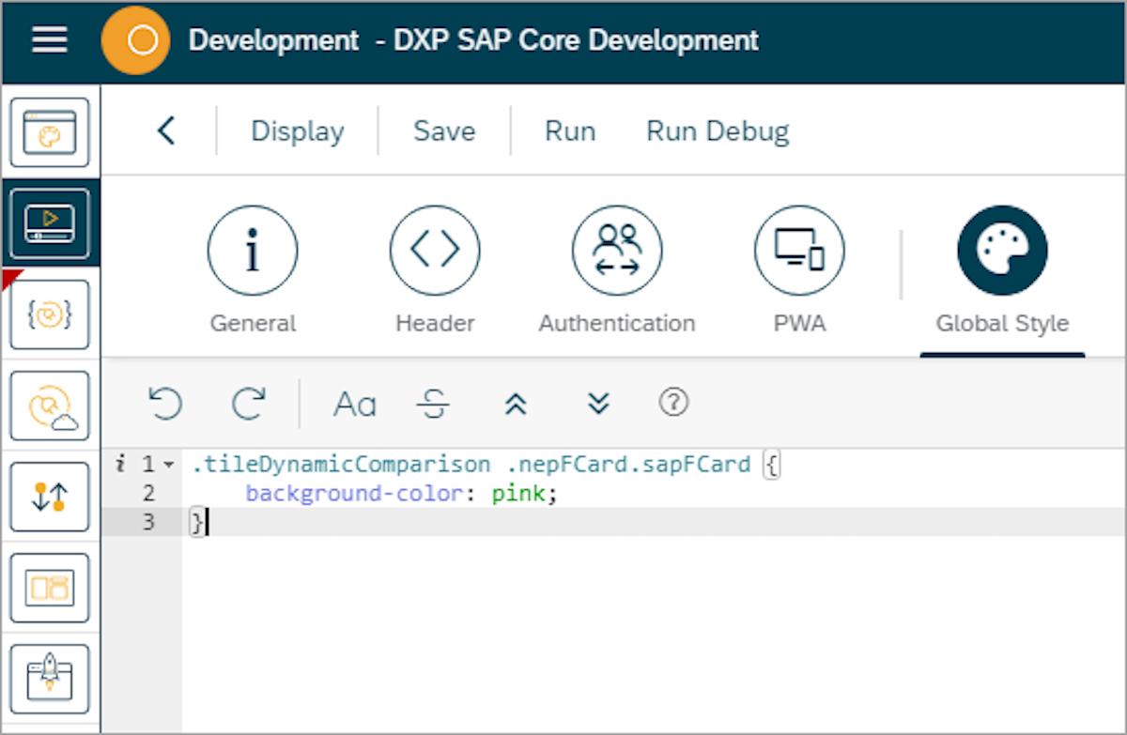Viewport: 1127px width, 735px height.
Task: Open the editor help question mark
Action: pos(673,403)
